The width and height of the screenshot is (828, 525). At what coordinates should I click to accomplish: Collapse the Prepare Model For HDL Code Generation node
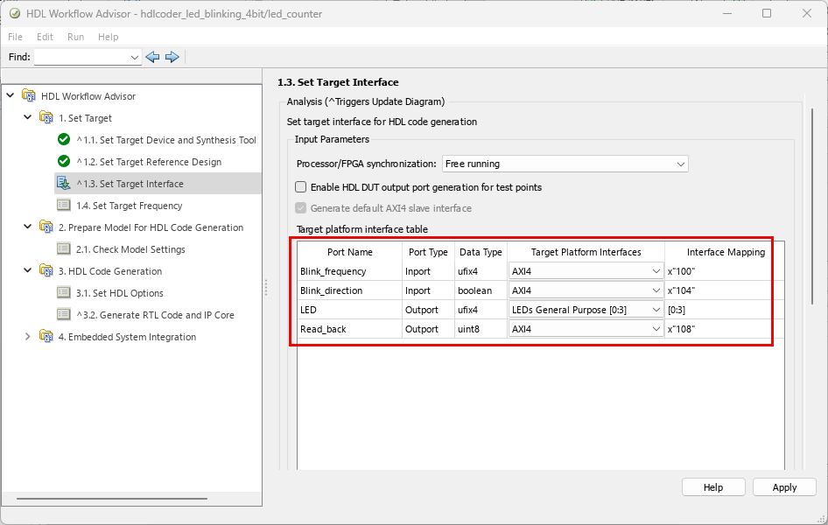tap(27, 227)
